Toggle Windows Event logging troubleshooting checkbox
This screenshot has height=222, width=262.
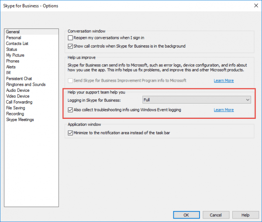(71, 110)
